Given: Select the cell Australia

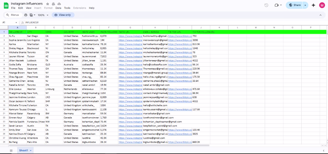Looking at the screenshot, I should click(72, 65).
